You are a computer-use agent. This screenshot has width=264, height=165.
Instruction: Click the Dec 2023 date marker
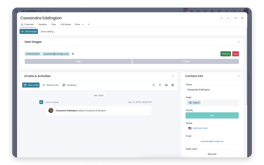99,95
